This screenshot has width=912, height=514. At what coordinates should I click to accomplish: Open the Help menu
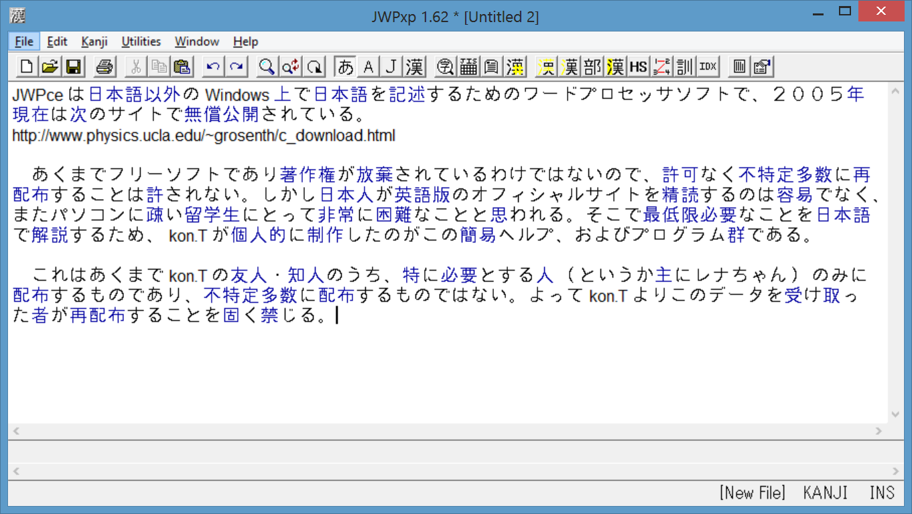246,42
